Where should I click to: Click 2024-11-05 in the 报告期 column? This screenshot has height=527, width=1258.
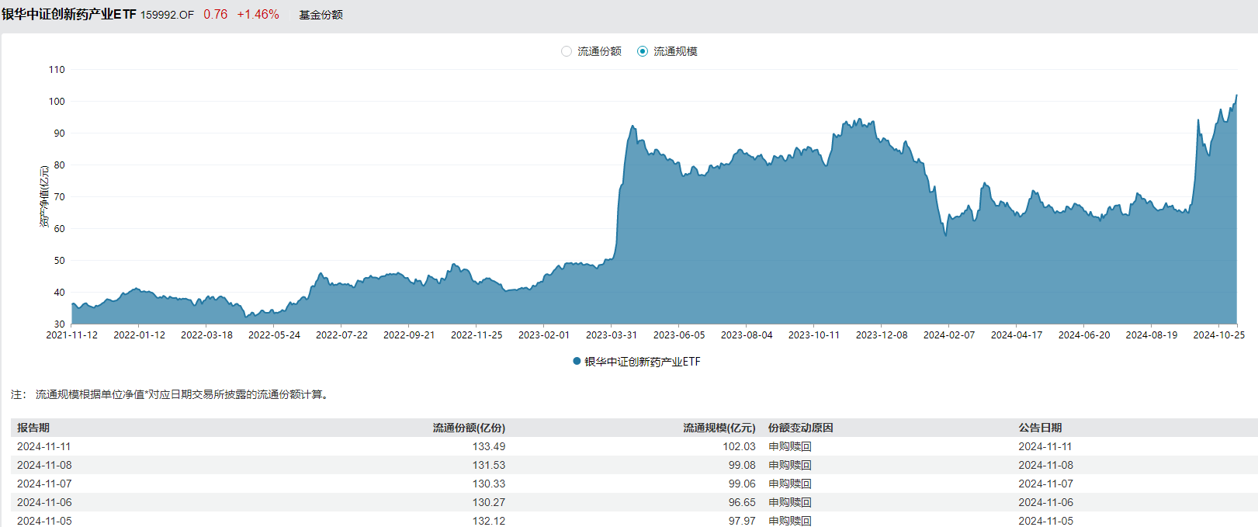coord(44,521)
